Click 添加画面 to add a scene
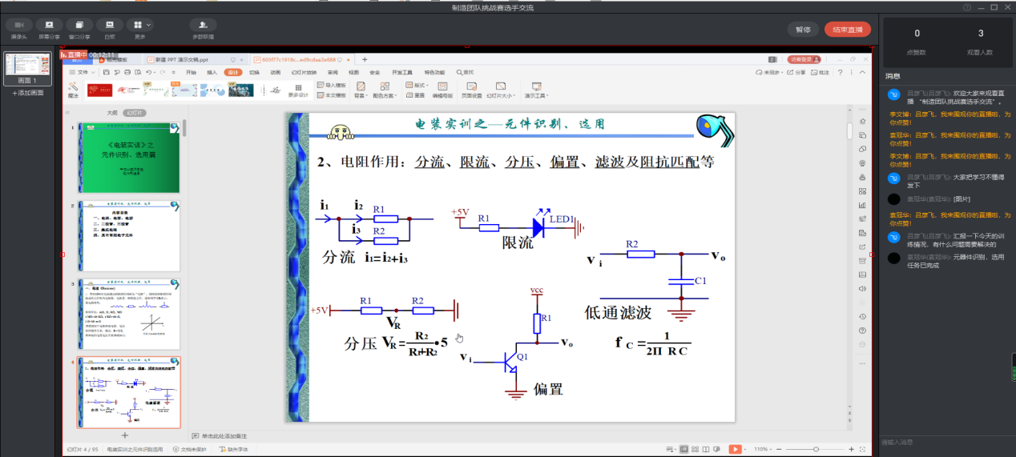 click(x=28, y=94)
